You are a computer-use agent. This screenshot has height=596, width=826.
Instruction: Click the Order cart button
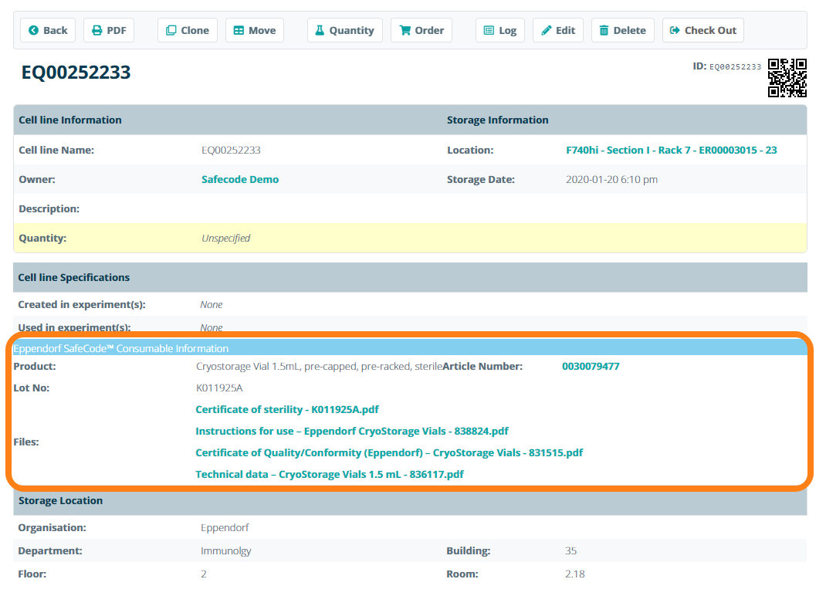(421, 30)
